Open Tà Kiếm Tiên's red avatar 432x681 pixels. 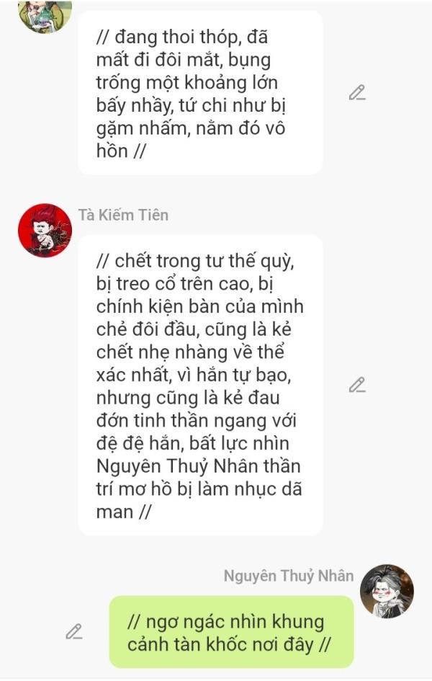pyautogui.click(x=45, y=231)
